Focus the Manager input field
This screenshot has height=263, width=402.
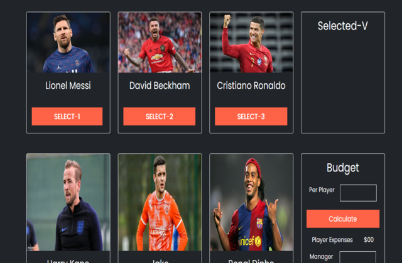tap(357, 257)
